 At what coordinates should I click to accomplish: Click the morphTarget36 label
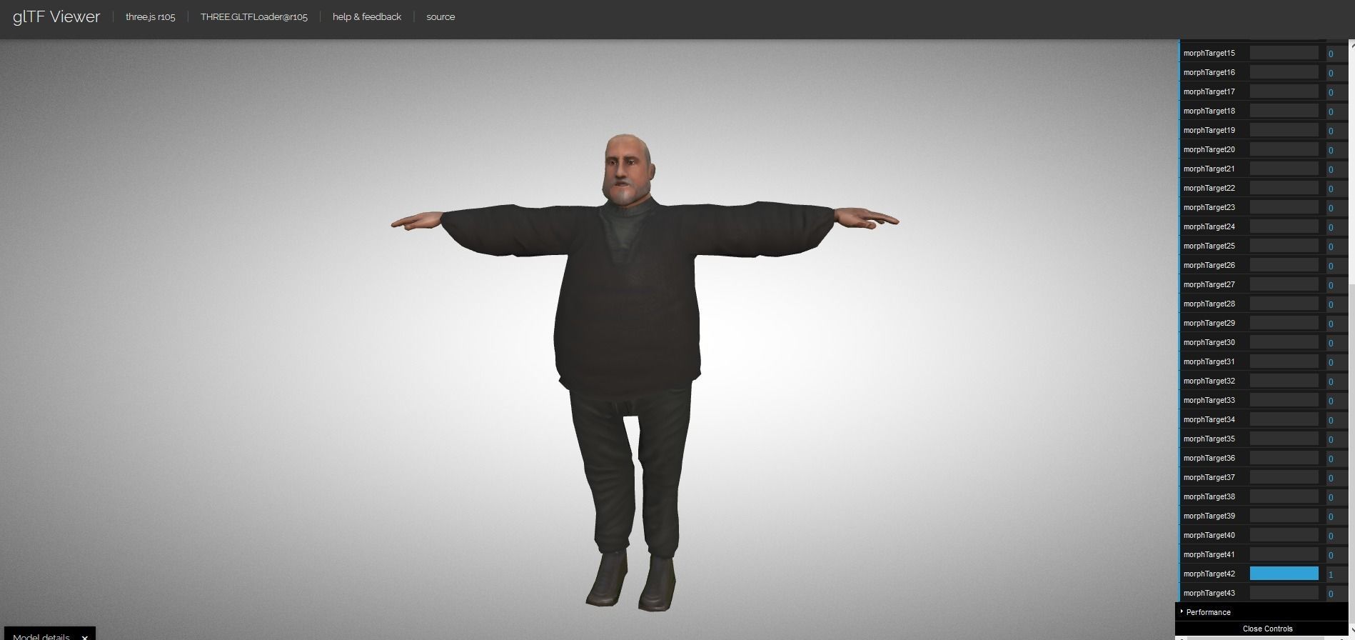click(1209, 458)
